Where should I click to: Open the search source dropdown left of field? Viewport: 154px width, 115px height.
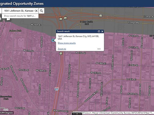[x=1, y=11]
